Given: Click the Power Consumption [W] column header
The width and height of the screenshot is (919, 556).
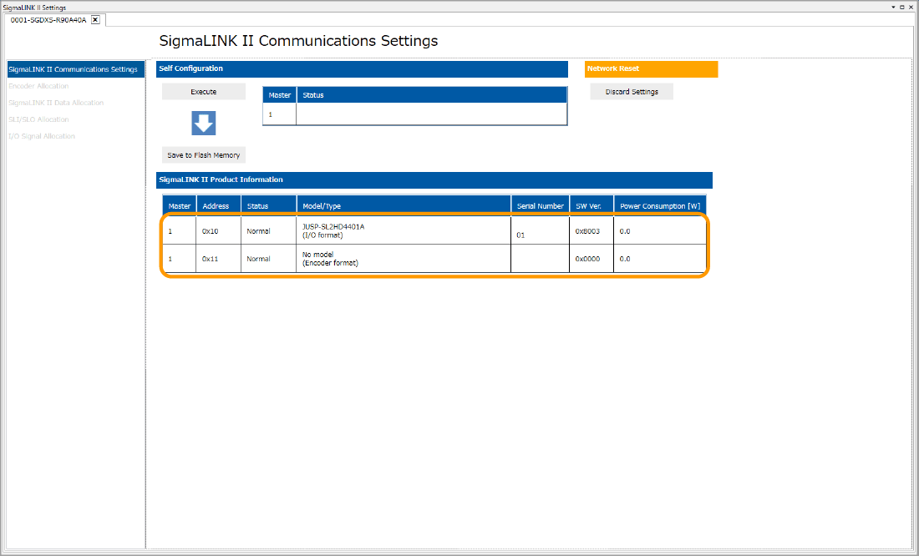Looking at the screenshot, I should tap(660, 206).
